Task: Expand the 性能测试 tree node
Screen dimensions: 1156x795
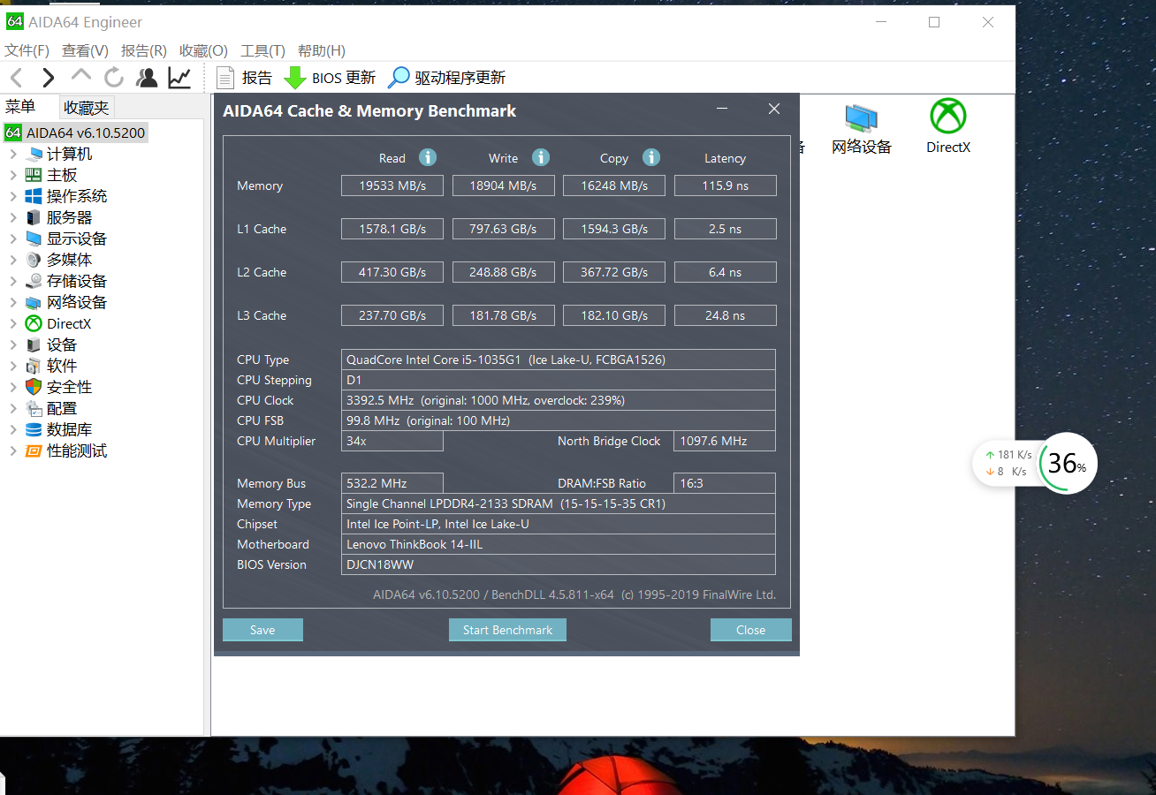Action: 13,451
